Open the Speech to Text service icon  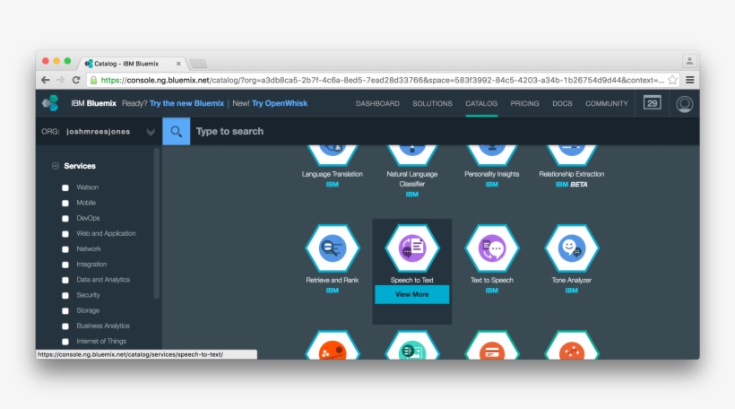[x=412, y=248]
